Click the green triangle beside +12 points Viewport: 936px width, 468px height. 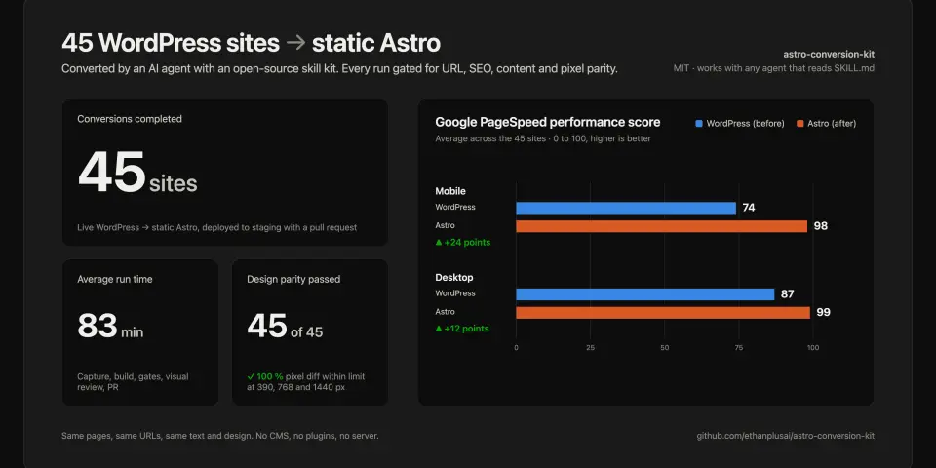pyautogui.click(x=439, y=329)
